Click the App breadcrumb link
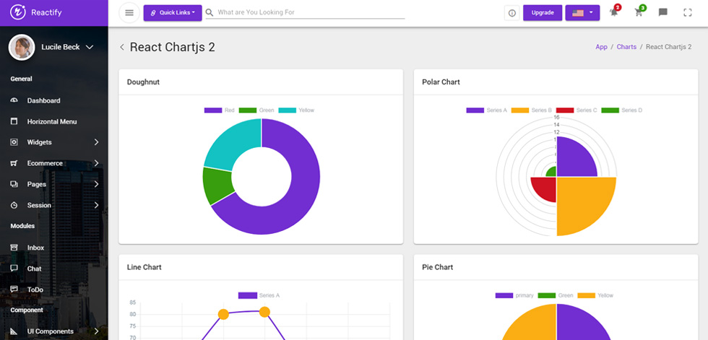This screenshot has width=708, height=340. (x=601, y=47)
